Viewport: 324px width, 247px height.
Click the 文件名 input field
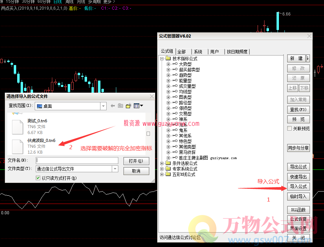click(x=77, y=161)
